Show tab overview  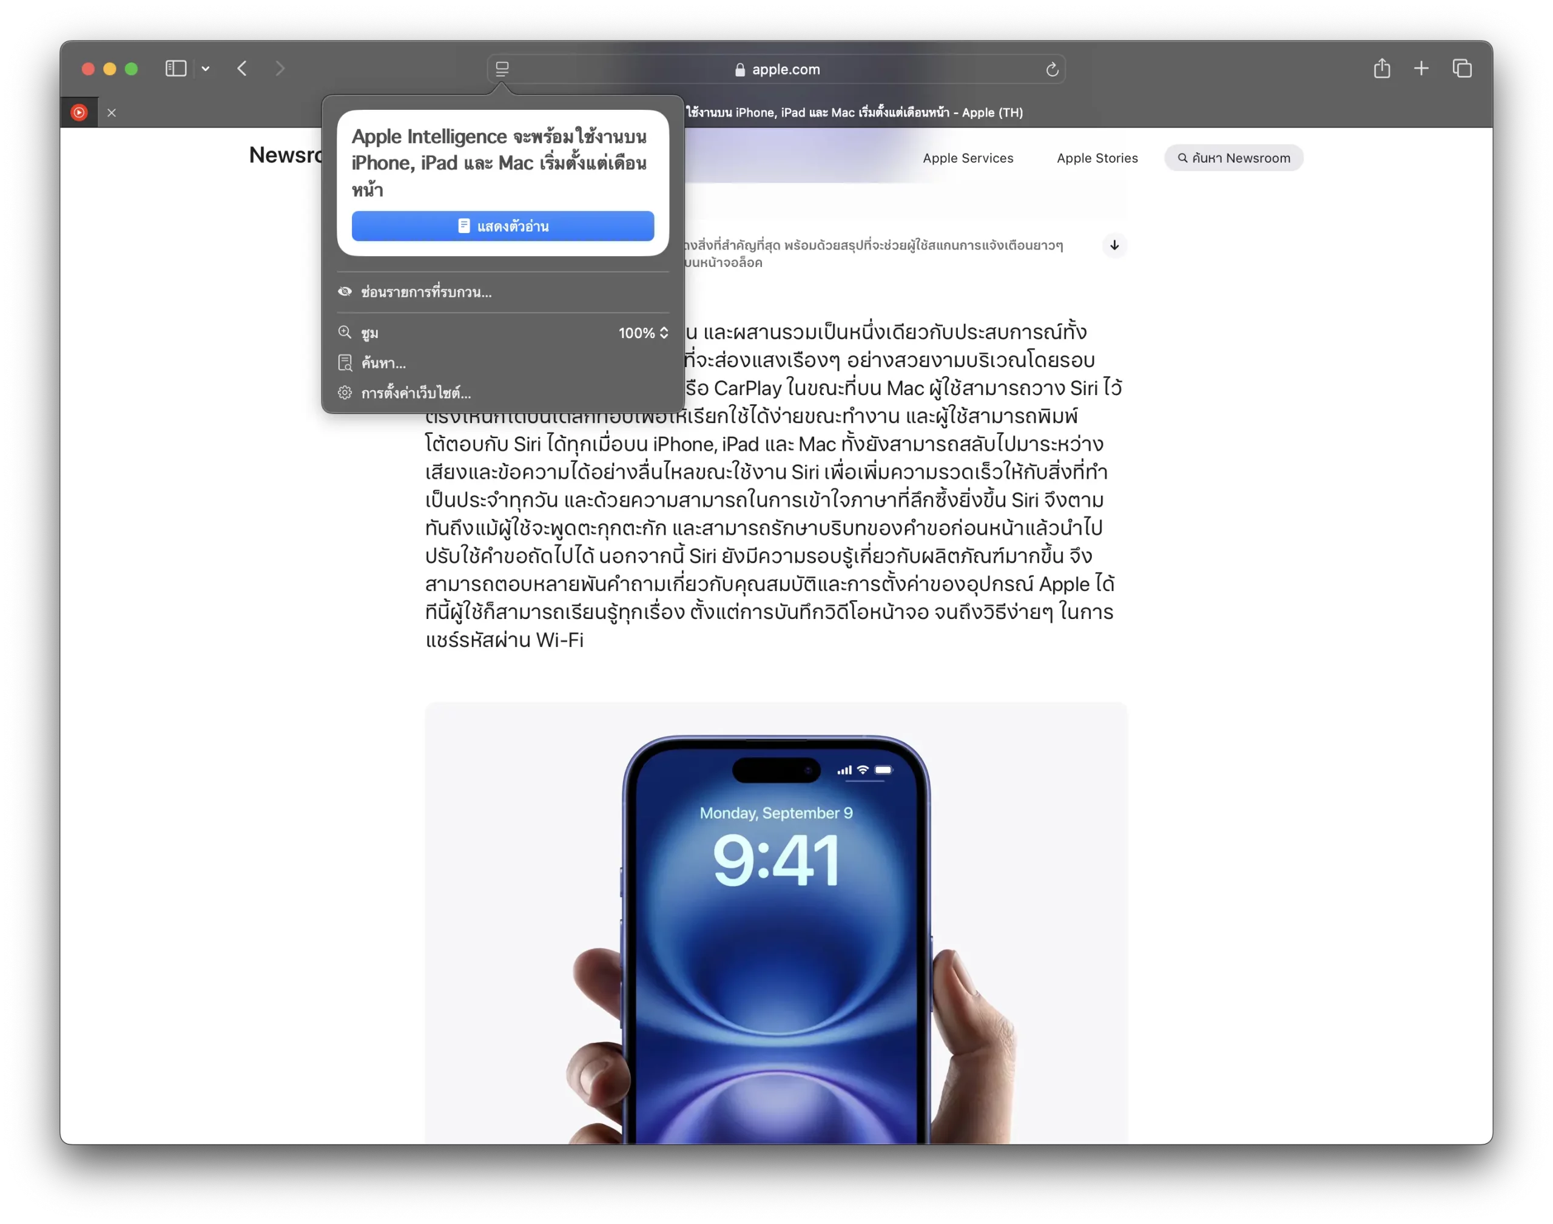1462,69
